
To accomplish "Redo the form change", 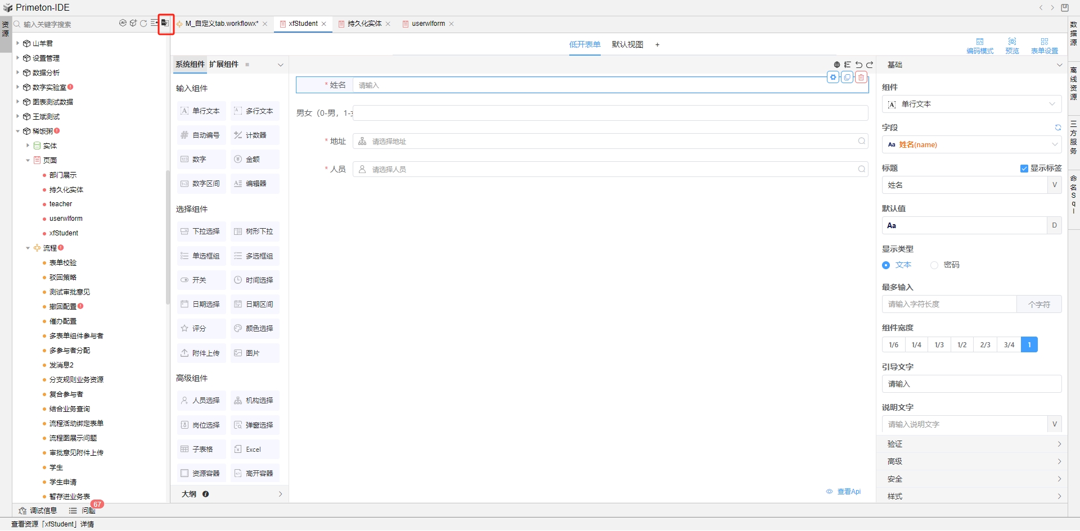I will pos(870,65).
